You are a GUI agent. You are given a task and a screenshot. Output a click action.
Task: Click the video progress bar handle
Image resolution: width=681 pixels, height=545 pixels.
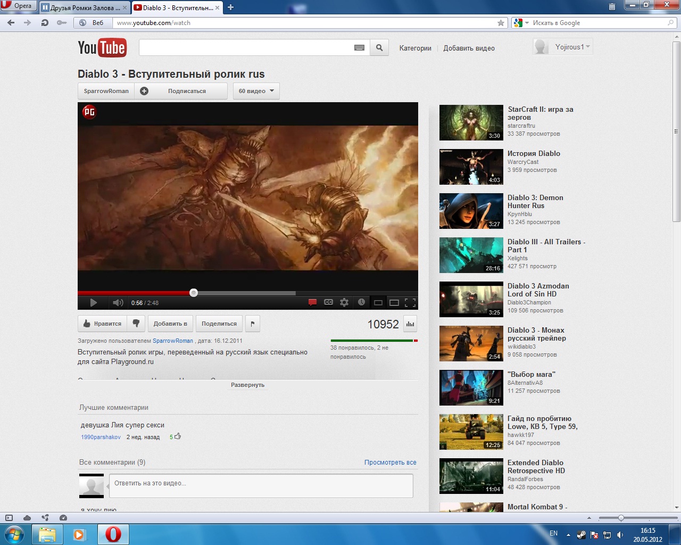pos(194,293)
